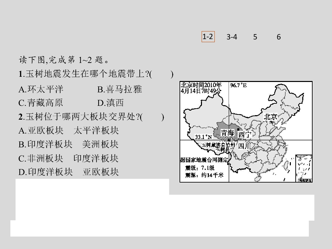Click the 96.7°E longitude label
Image resolution: width=332 pixels, height=249 pixels.
pyautogui.click(x=238, y=85)
